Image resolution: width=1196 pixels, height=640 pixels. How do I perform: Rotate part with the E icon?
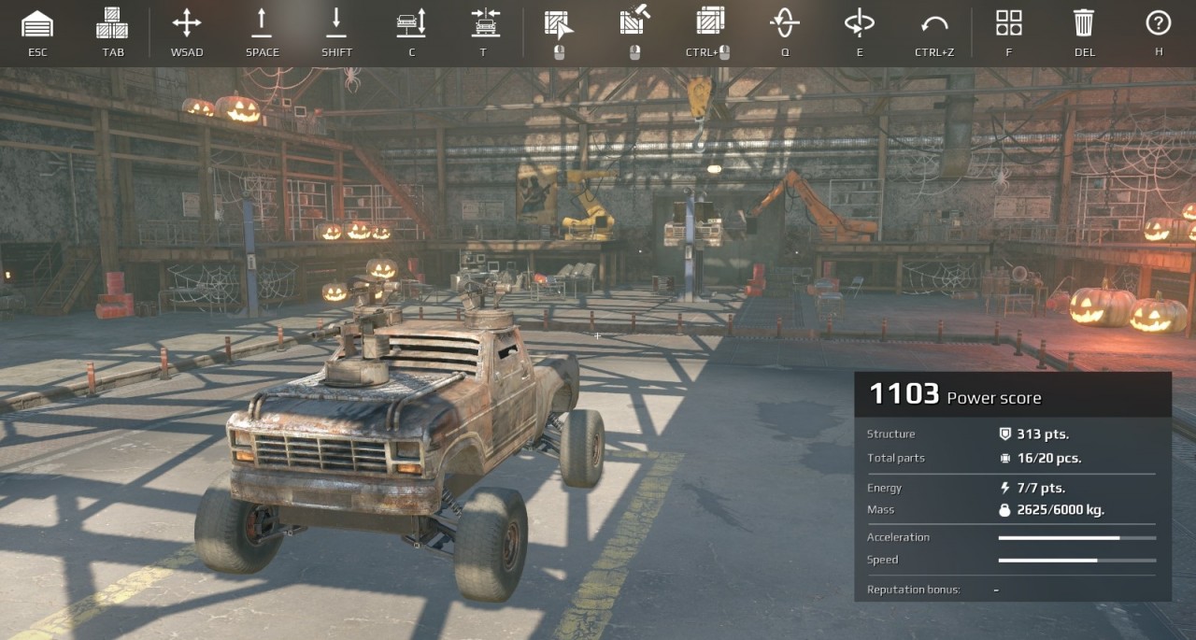860,23
